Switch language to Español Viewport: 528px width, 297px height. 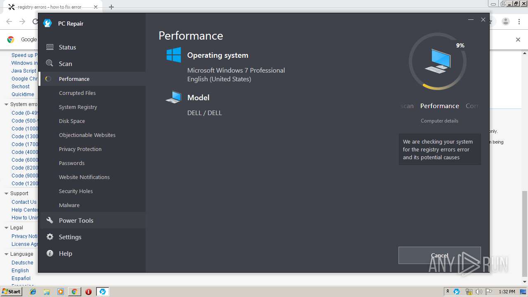(x=21, y=278)
